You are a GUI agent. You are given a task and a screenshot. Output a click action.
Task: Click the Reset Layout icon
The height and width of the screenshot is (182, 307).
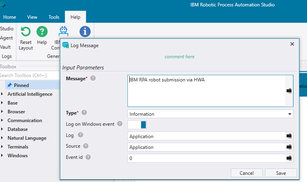26,32
